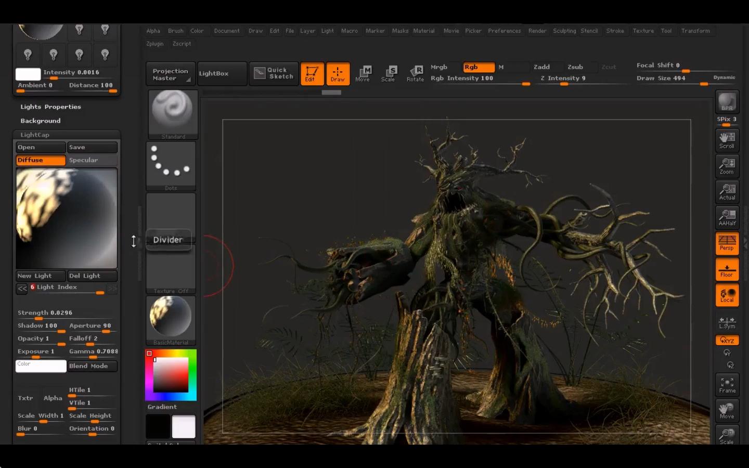Toggle Draw mode button

click(x=338, y=73)
